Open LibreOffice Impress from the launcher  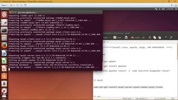point(4,69)
